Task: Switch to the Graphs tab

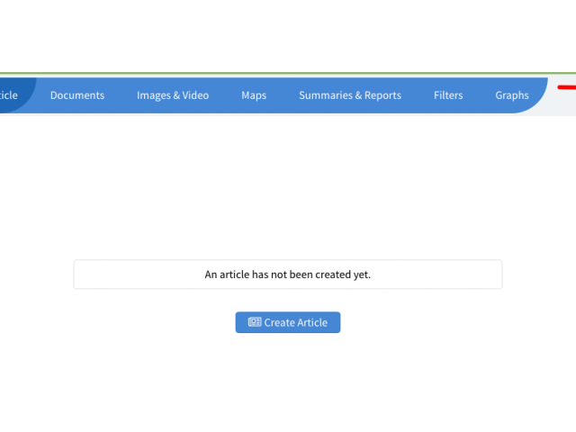Action: pos(512,95)
